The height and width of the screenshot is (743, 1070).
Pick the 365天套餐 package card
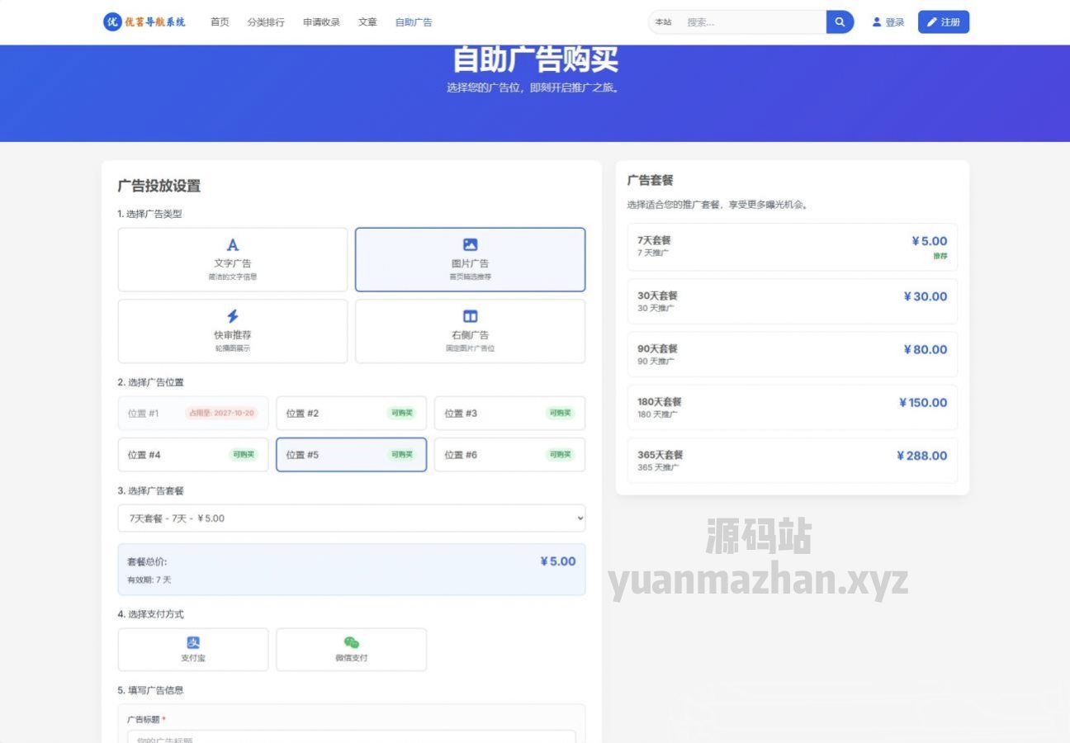coord(792,461)
